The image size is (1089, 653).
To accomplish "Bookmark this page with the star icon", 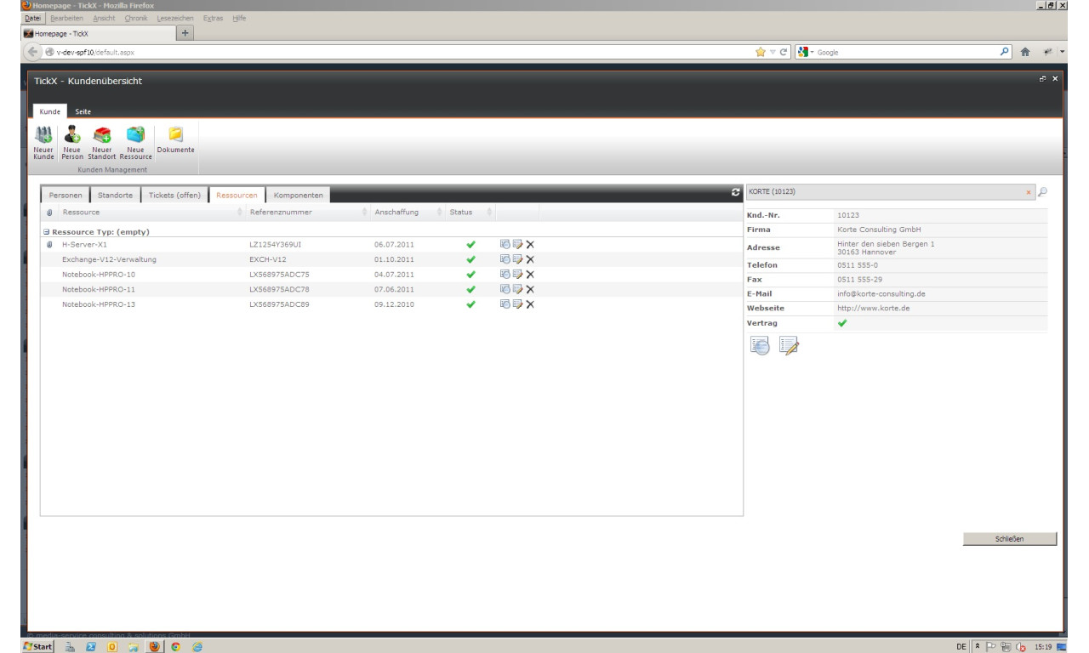I will point(760,52).
